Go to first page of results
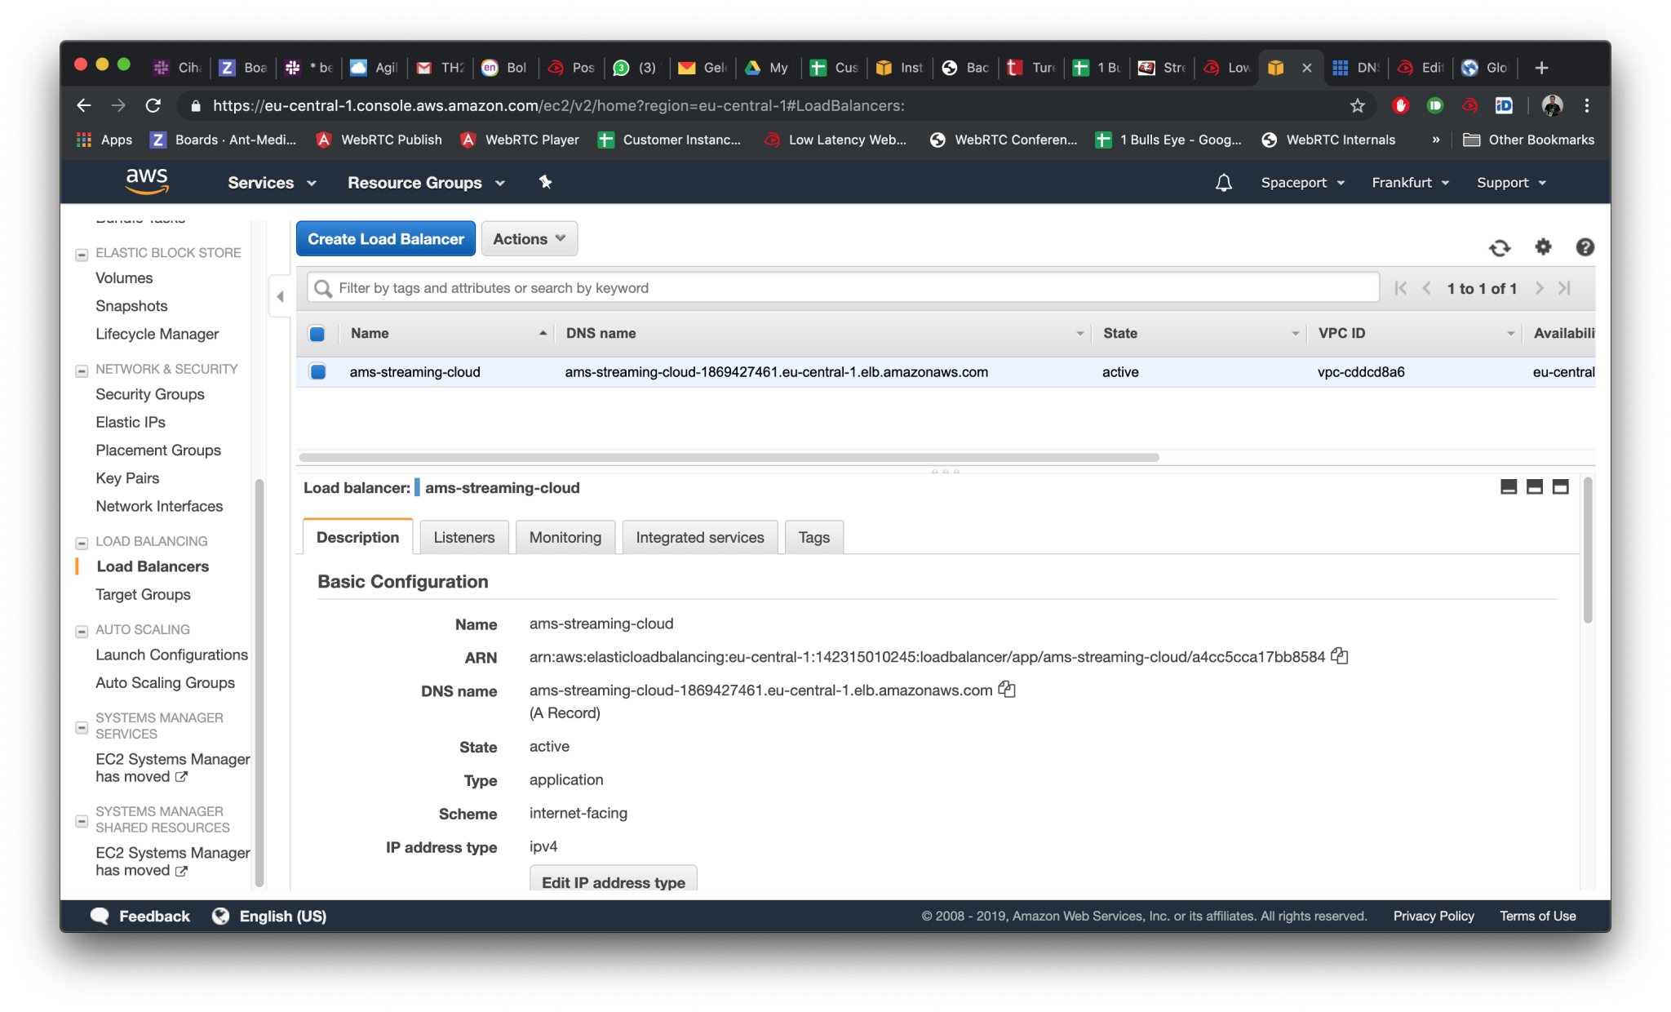 [1401, 288]
